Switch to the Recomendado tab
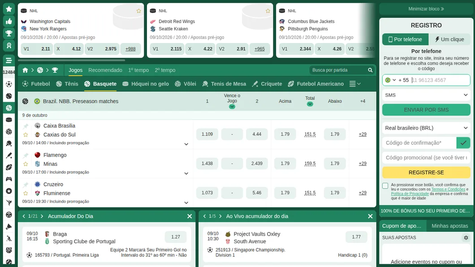Screen dimensions: 475x267 [105, 70]
